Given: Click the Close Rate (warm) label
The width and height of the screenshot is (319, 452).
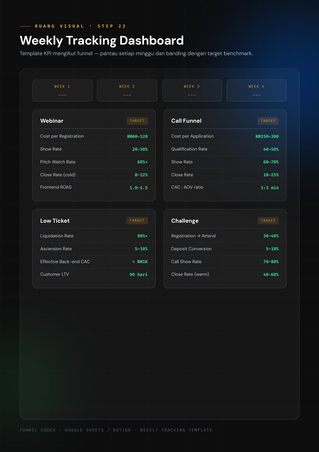Looking at the screenshot, I should tap(190, 274).
